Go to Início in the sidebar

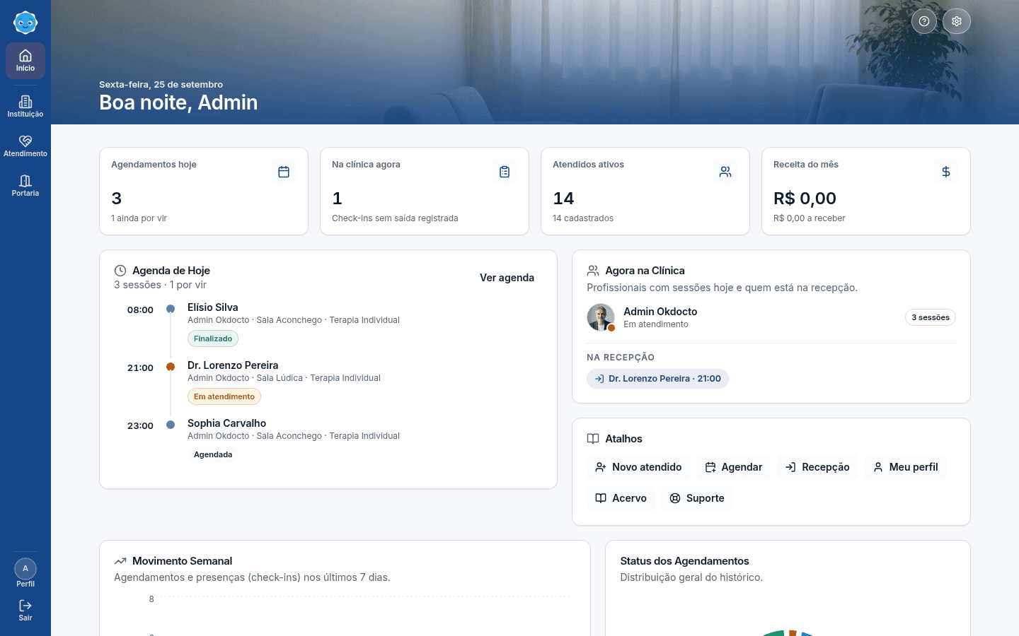[x=25, y=61]
